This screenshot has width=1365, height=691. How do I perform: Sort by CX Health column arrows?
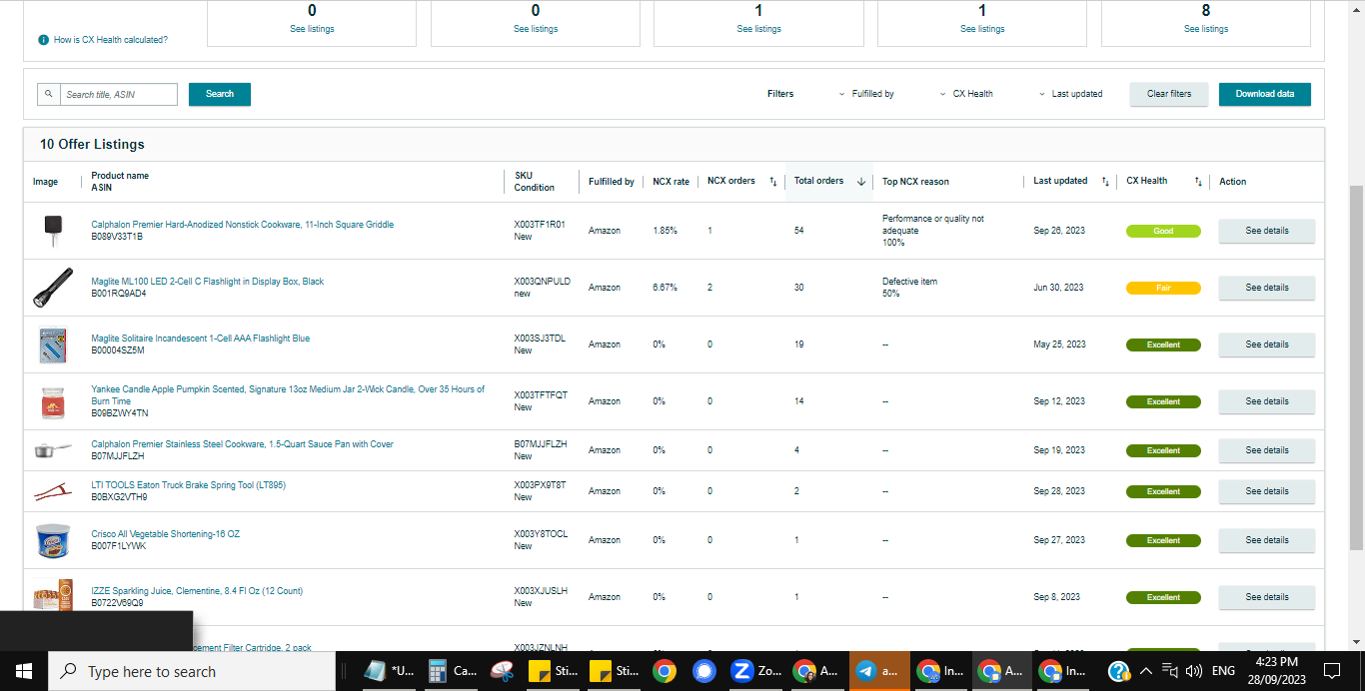tap(1197, 182)
